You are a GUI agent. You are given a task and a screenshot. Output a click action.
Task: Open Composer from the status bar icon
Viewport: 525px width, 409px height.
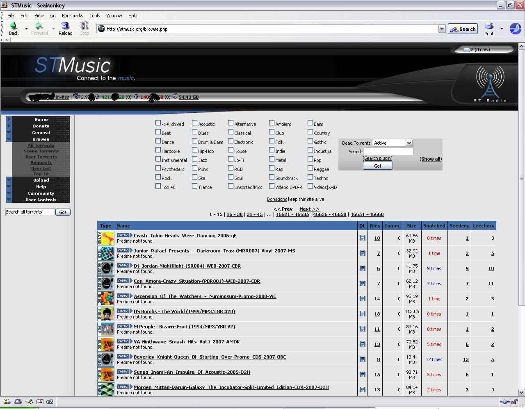point(29,402)
